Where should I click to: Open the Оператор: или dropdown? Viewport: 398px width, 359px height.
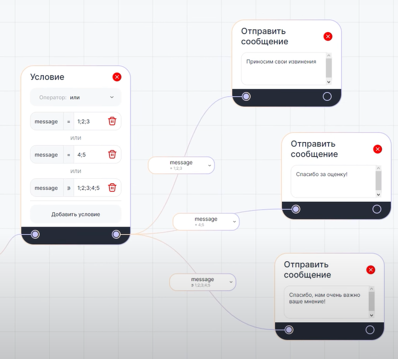75,97
